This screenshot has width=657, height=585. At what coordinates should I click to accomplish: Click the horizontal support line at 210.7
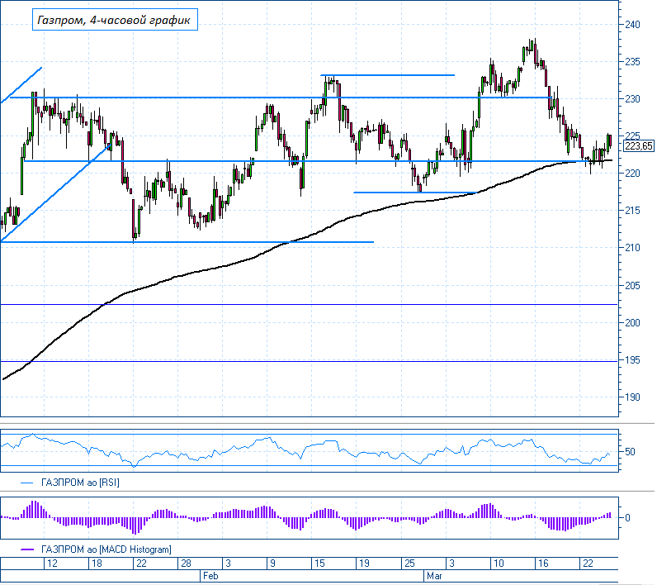187,242
